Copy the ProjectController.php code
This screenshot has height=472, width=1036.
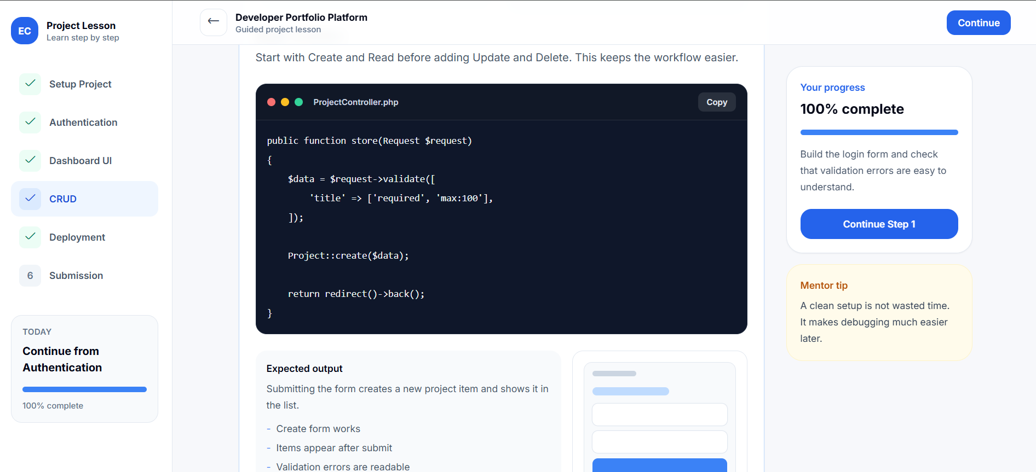click(717, 102)
